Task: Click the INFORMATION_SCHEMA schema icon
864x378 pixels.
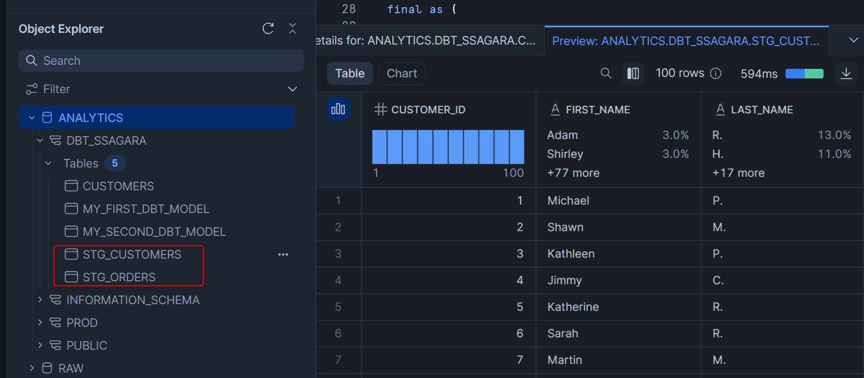Action: [55, 300]
